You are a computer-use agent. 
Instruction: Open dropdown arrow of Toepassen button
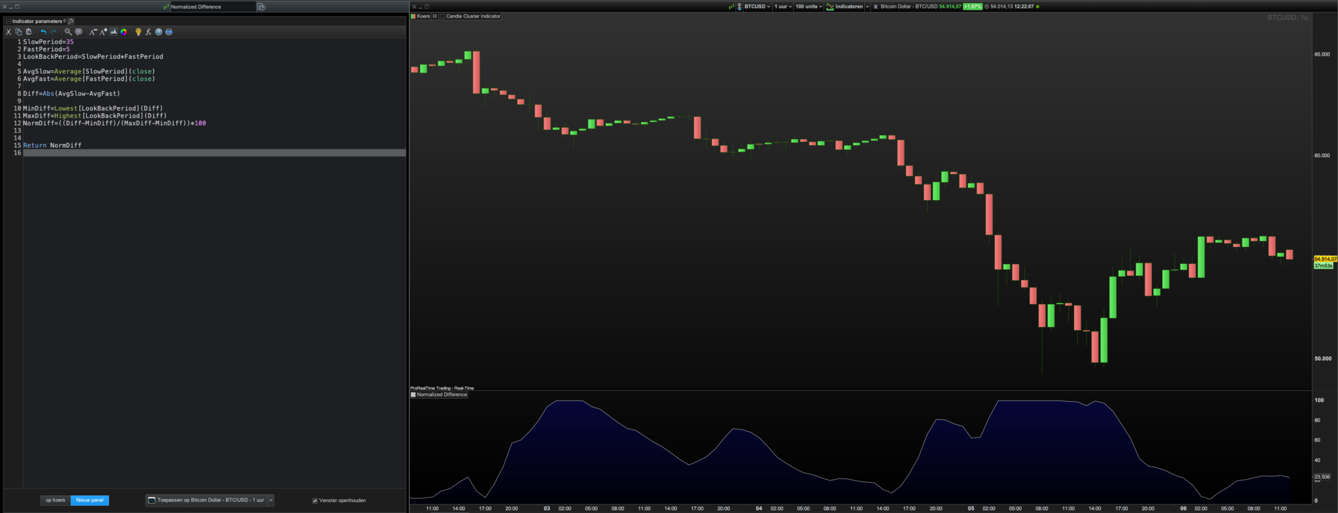271,500
